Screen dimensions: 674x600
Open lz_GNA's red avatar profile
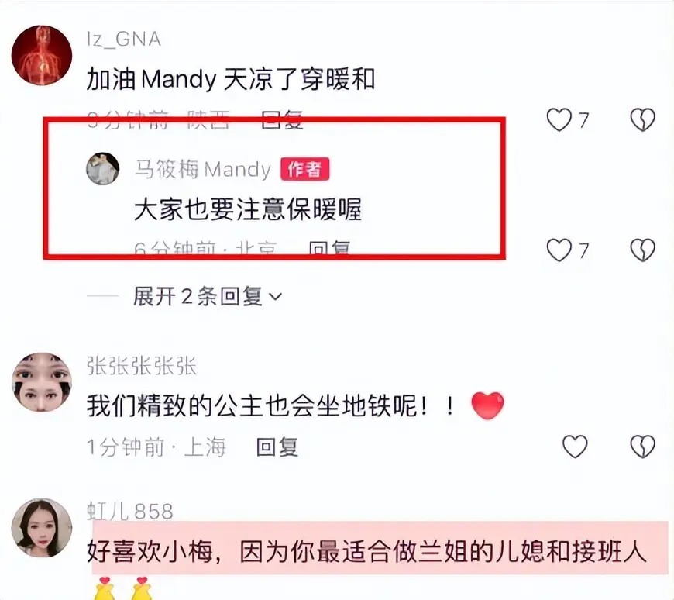(x=42, y=55)
